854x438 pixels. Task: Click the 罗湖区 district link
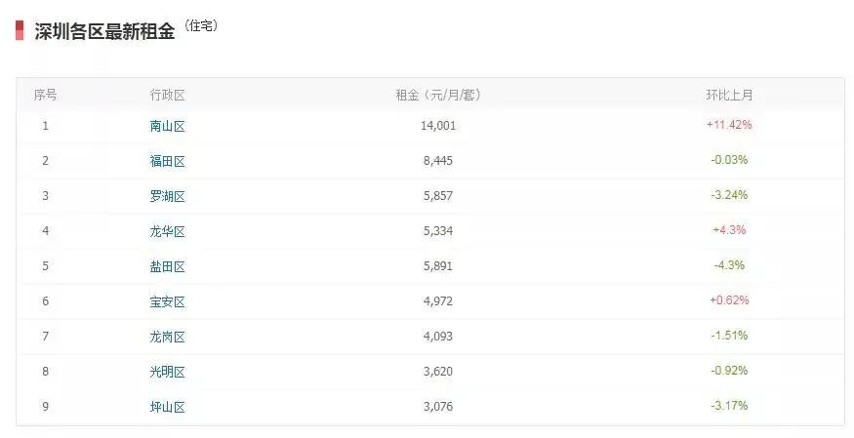[167, 196]
